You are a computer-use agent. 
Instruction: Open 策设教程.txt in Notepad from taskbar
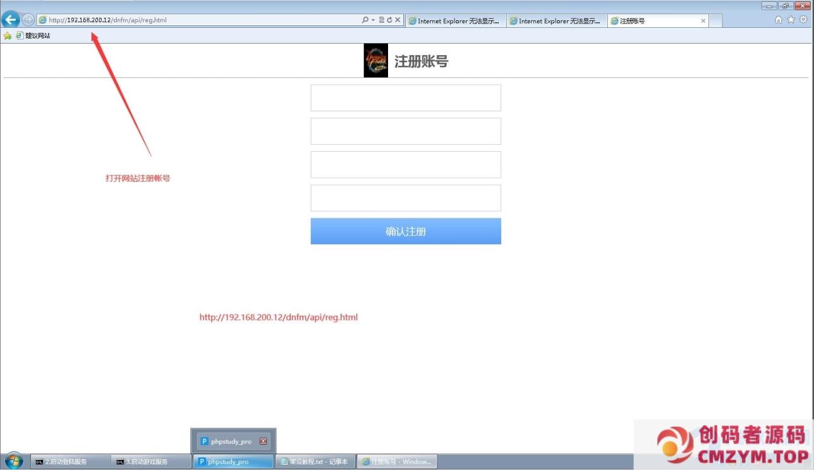[315, 461]
